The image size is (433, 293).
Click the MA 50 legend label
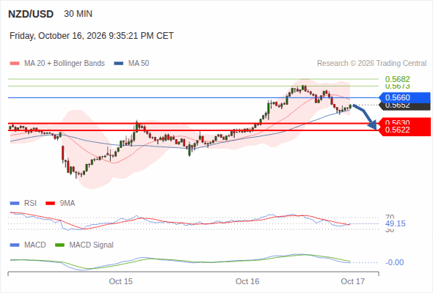pos(139,64)
